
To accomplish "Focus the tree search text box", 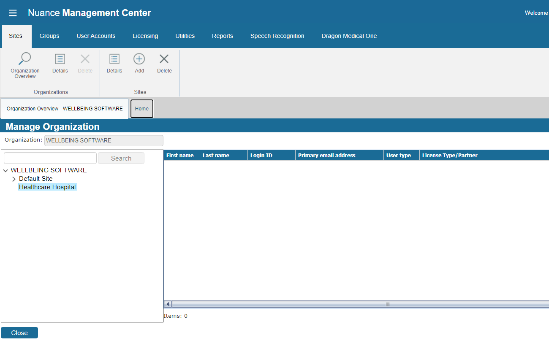I will 50,158.
